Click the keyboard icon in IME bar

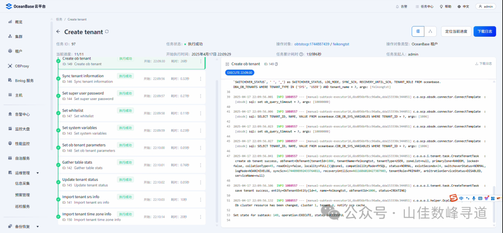pos(480,199)
